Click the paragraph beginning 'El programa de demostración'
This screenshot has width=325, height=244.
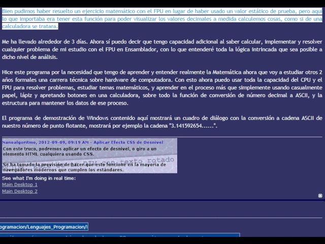pos(162,122)
